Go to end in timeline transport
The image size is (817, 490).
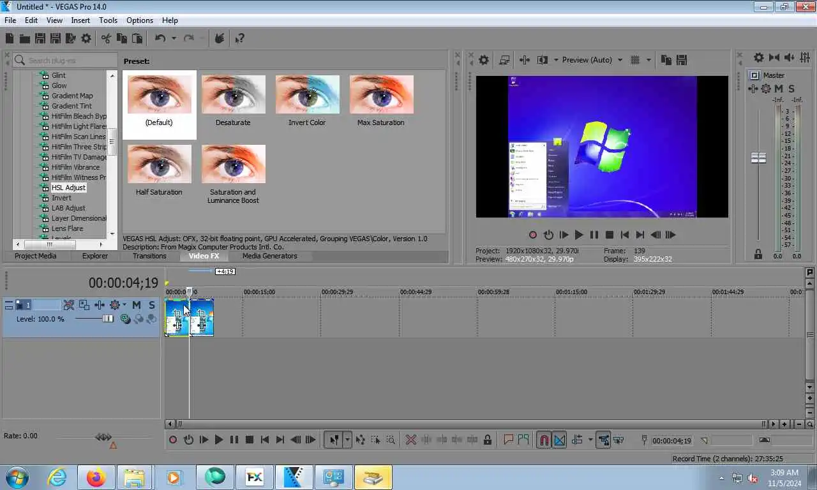[x=280, y=440]
